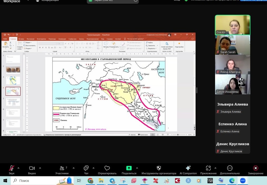Open File Explorer from the taskbar
267x185 pixels.
point(101,181)
